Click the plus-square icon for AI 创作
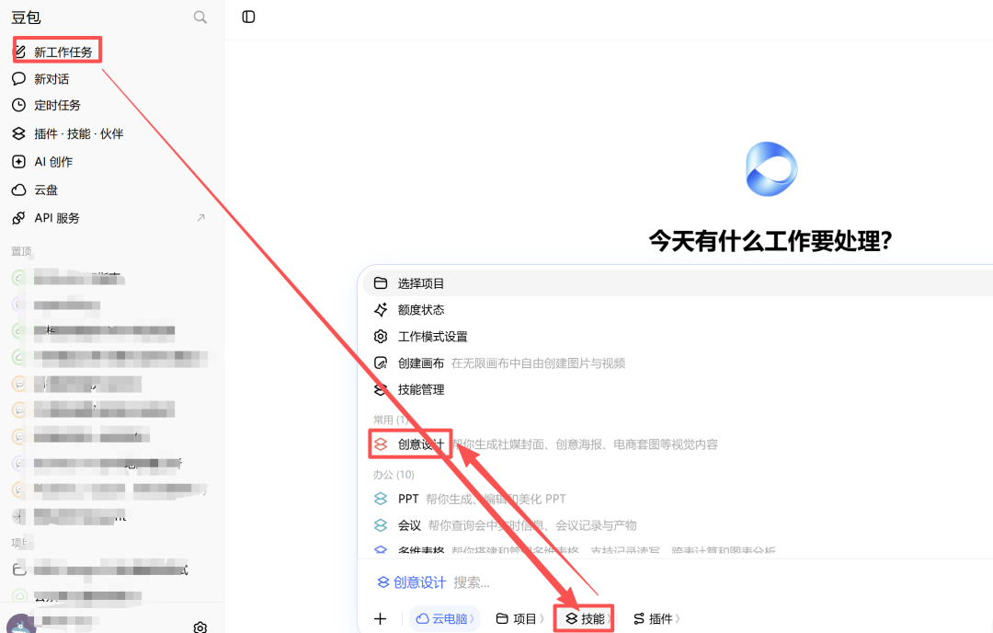The width and height of the screenshot is (993, 633). click(x=19, y=162)
